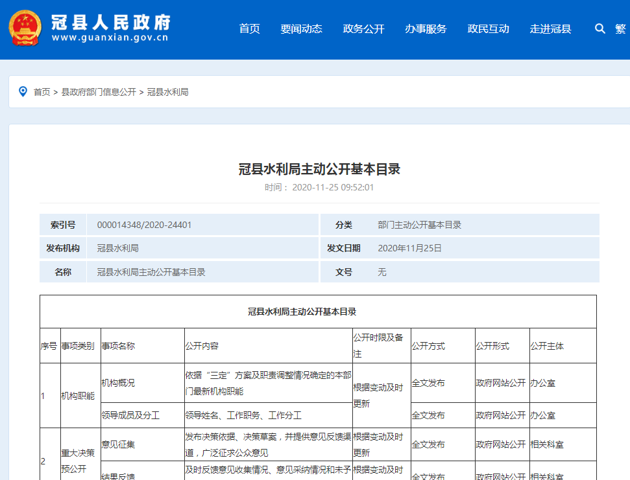Click the 机构概况 table cell
The height and width of the screenshot is (480, 630).
pyautogui.click(x=118, y=383)
